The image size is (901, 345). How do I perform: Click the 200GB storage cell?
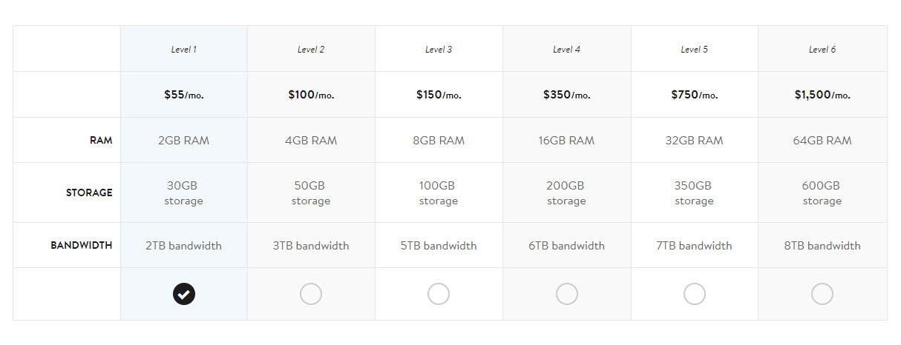point(567,192)
